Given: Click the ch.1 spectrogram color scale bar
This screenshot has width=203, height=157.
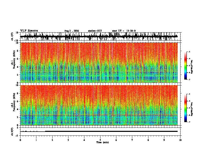Looking at the screenshot, I should [x=185, y=66].
